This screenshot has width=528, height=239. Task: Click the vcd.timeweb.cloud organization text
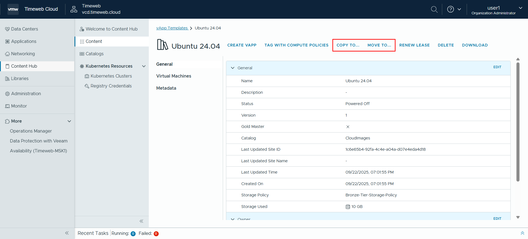pyautogui.click(x=101, y=12)
